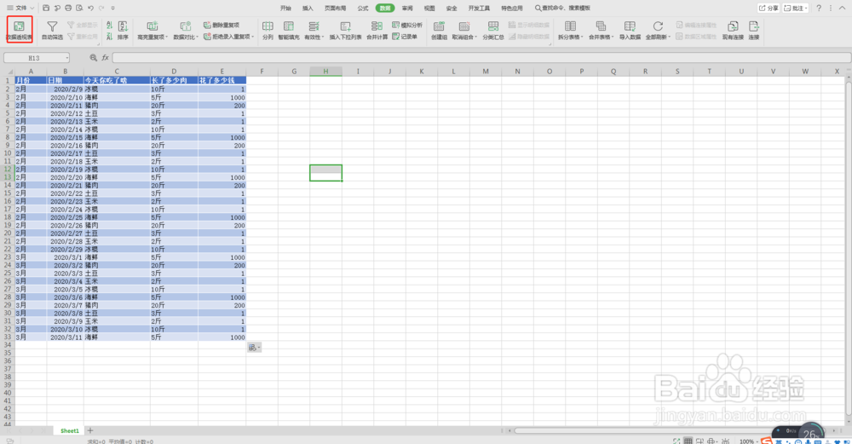The height and width of the screenshot is (444, 852).
Task: Add a new sheet with the plus button
Action: pyautogui.click(x=90, y=431)
